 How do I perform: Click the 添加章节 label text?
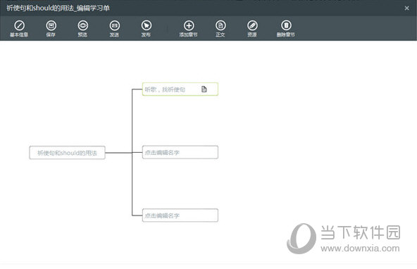188,35
